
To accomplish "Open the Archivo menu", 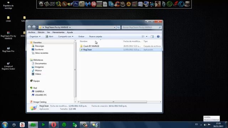I will pos(32,32).
